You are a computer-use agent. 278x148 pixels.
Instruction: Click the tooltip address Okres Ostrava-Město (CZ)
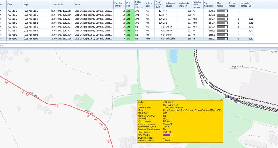click(x=208, y=110)
